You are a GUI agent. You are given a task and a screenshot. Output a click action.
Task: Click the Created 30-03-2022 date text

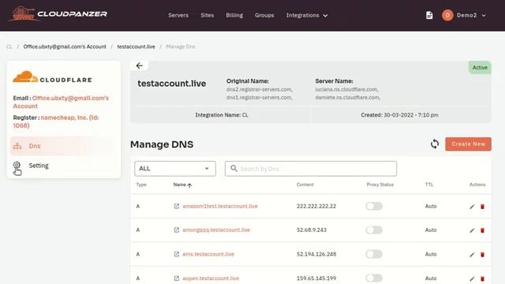pos(399,115)
